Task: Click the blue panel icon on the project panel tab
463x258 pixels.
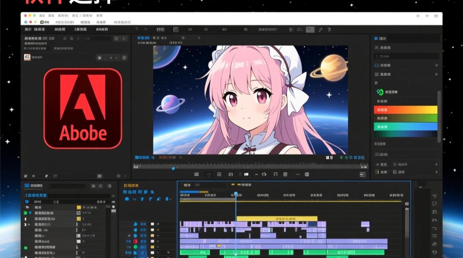Action: click(x=27, y=186)
